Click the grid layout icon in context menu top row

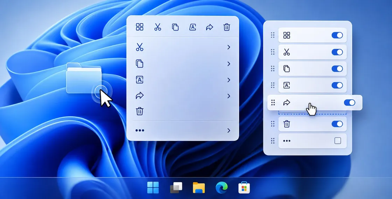140,27
